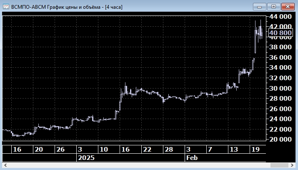Click the scrollbar right arrow

pos(292,166)
